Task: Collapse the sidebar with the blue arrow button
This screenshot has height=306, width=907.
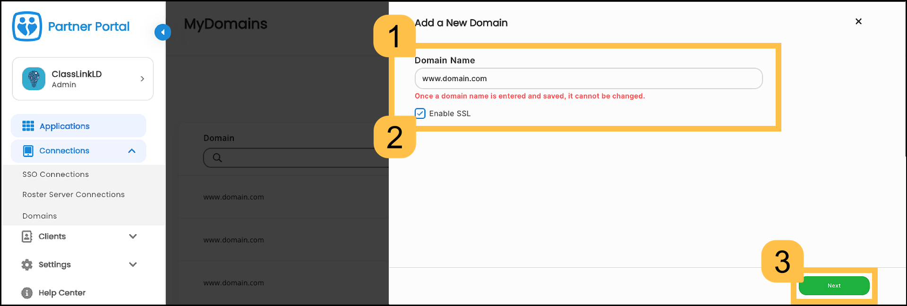Action: [x=163, y=32]
